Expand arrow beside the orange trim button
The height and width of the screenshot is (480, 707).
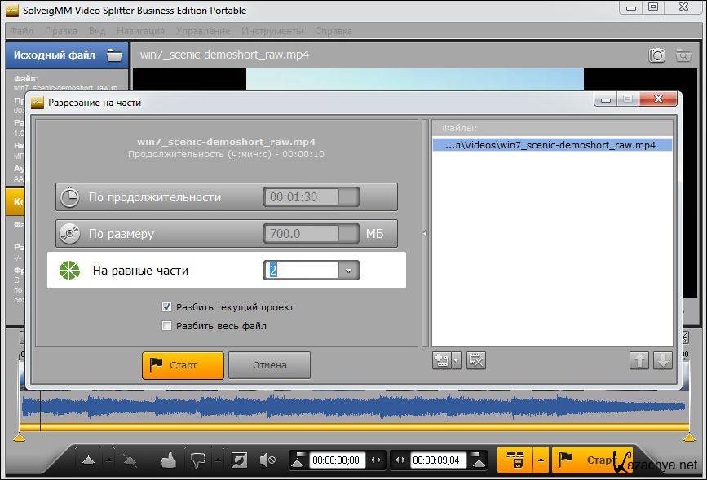click(541, 460)
